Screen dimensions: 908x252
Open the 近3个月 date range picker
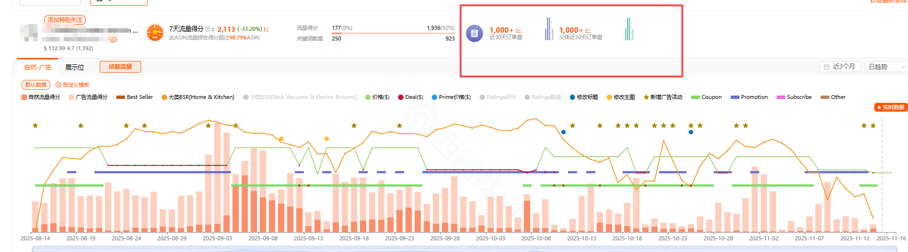point(840,67)
